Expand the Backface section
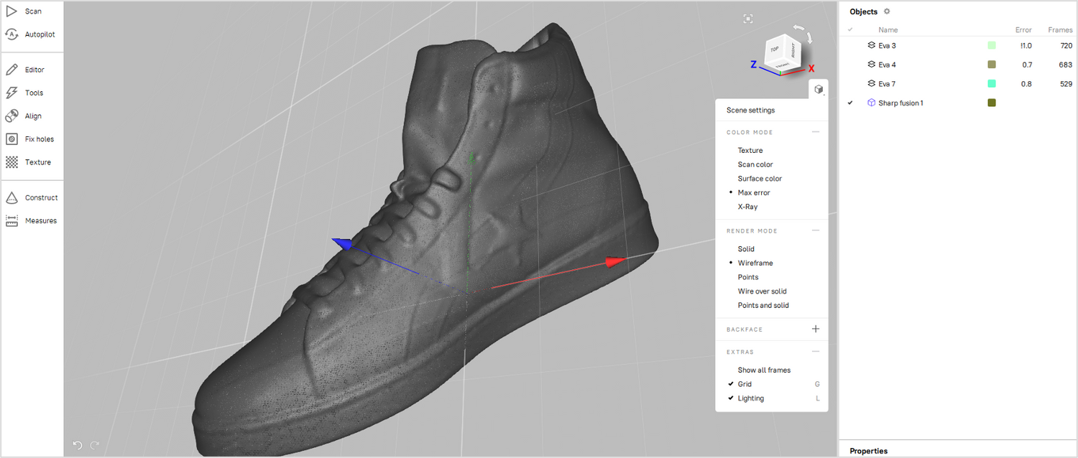The width and height of the screenshot is (1078, 458). point(816,330)
